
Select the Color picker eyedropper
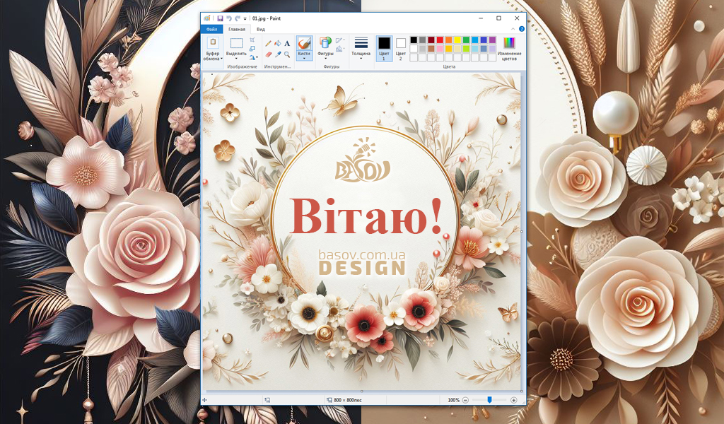point(278,54)
